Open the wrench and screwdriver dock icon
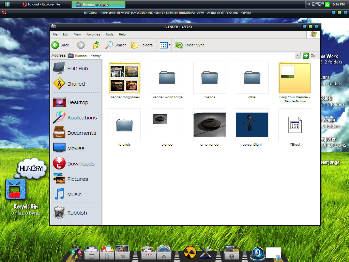This screenshot has height=262, width=349. (x=206, y=253)
